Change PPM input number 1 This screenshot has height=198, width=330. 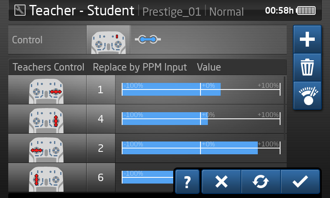101,90
